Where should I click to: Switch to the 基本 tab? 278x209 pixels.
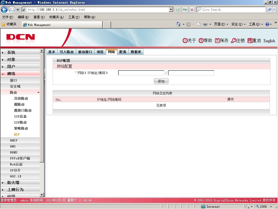pos(52,52)
